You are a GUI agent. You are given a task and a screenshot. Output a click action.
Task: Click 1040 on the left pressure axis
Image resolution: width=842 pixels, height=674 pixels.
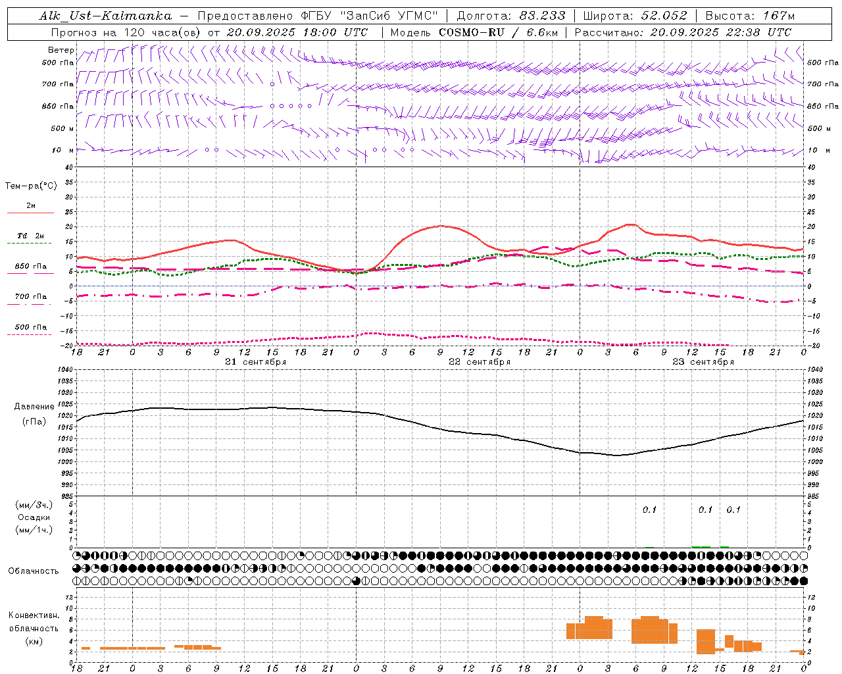67,370
